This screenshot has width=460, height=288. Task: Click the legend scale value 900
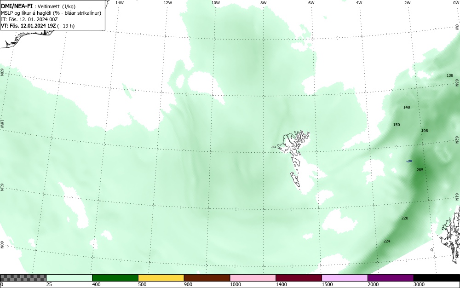(188, 284)
